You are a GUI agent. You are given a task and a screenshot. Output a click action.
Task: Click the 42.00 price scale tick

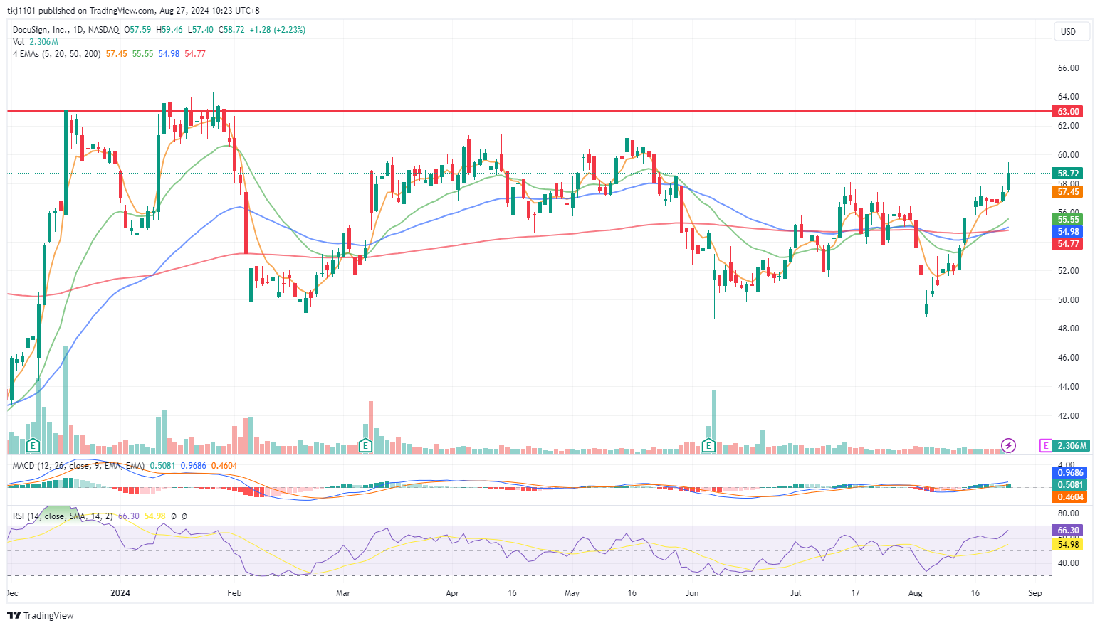coord(1068,416)
